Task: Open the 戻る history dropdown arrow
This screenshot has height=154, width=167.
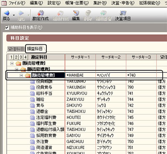Action: point(14,15)
